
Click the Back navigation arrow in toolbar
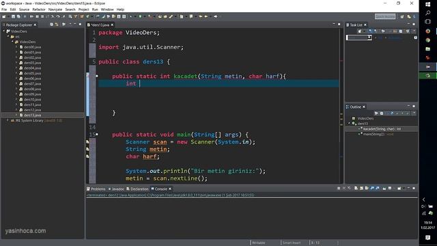tap(201, 16)
